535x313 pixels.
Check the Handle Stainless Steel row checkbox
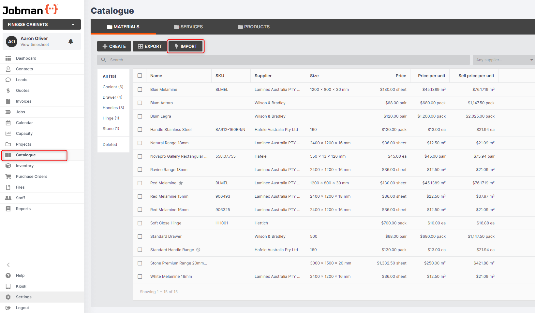tap(140, 130)
